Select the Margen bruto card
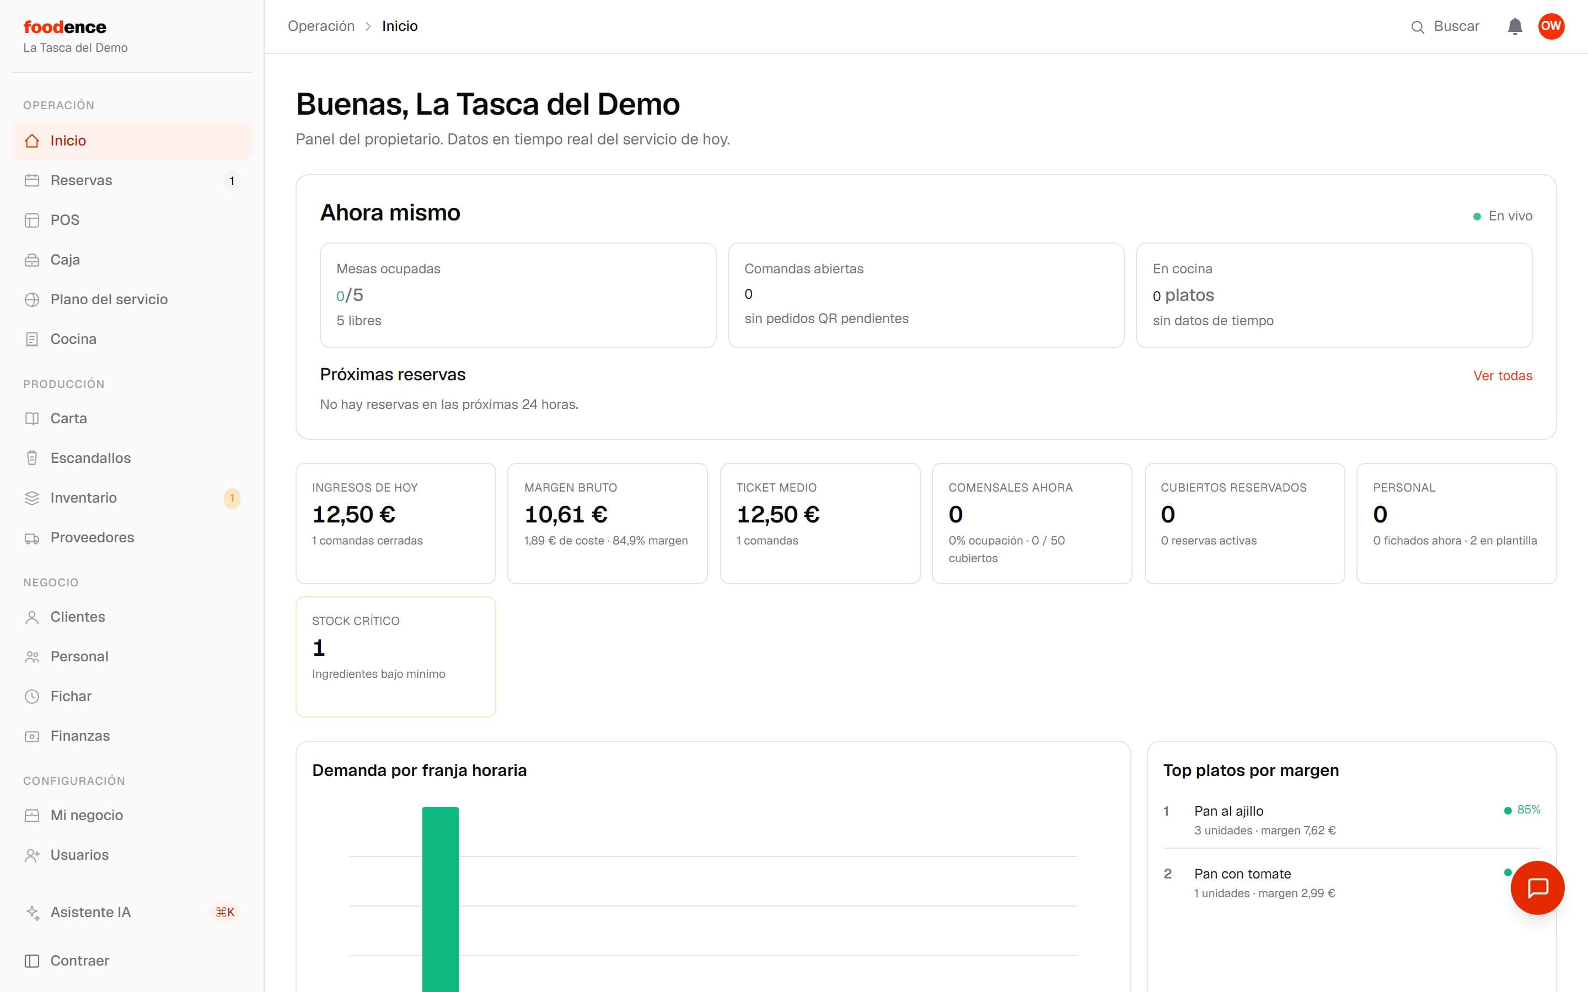Screen dimensions: 1588x992 coord(608,524)
